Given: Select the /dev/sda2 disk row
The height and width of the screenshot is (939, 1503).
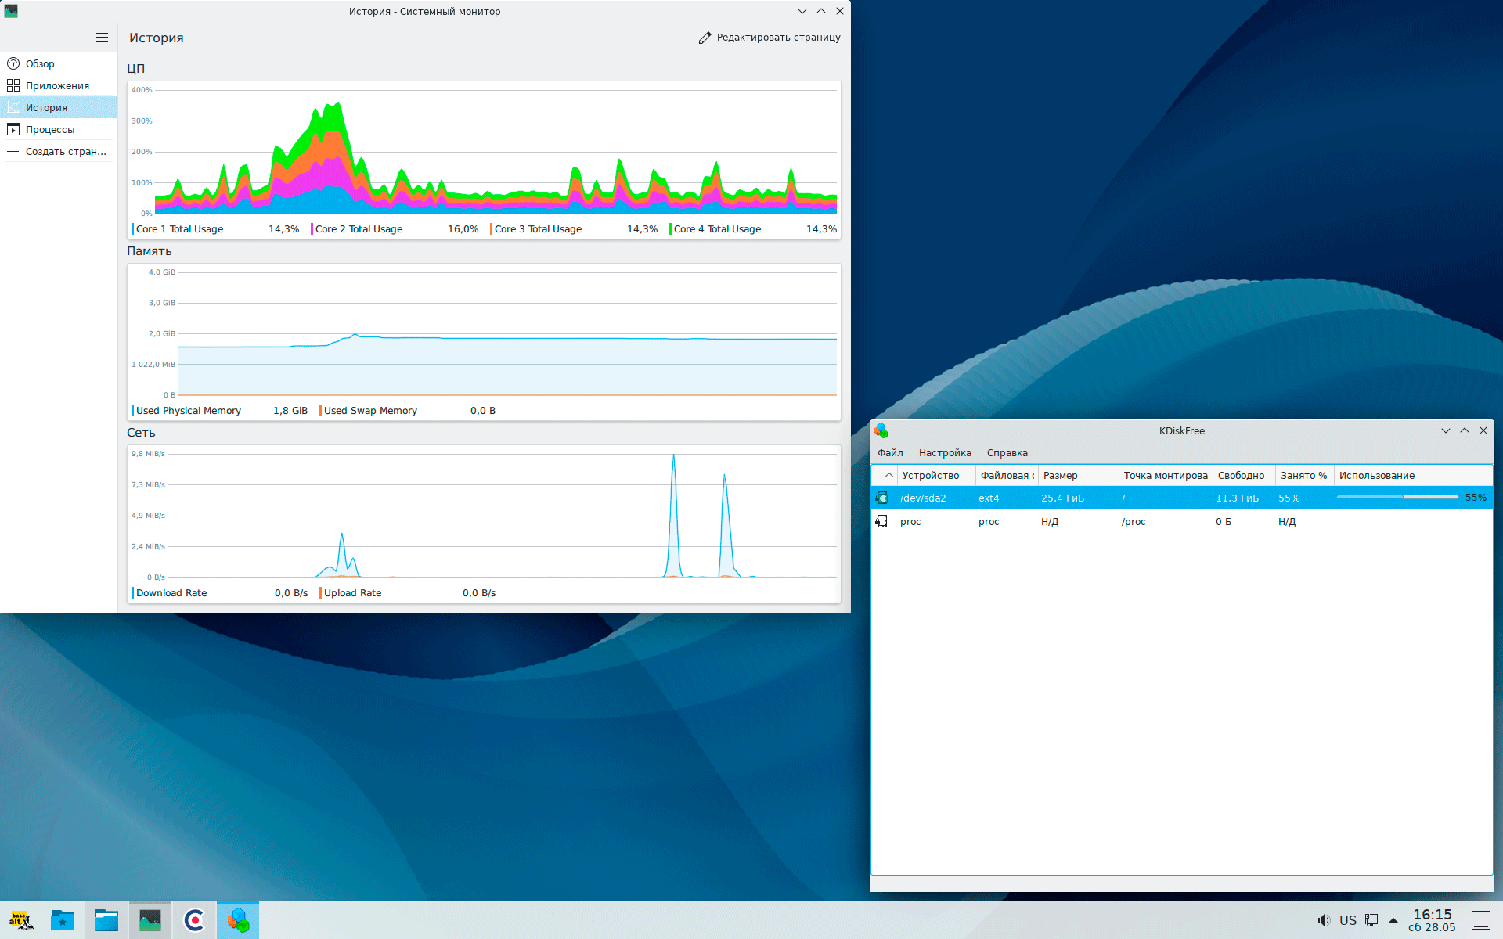Looking at the screenshot, I should coord(923,498).
